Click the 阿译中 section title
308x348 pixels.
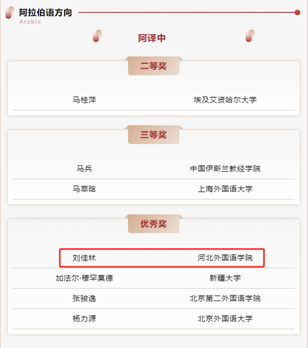[x=152, y=38]
